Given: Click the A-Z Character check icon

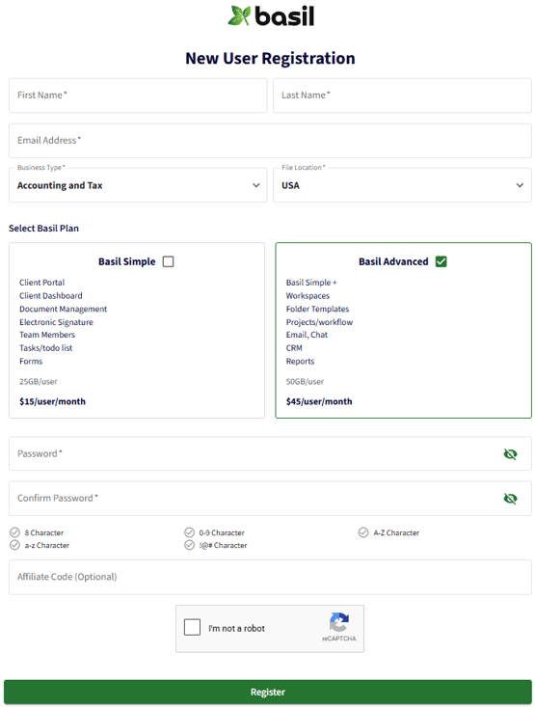Looking at the screenshot, I should [363, 532].
